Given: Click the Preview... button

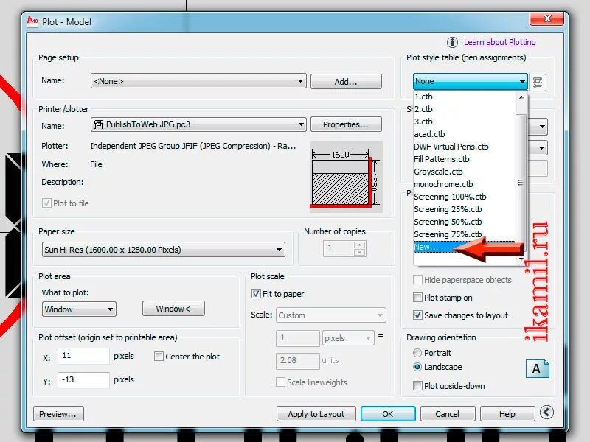Looking at the screenshot, I should (x=58, y=414).
